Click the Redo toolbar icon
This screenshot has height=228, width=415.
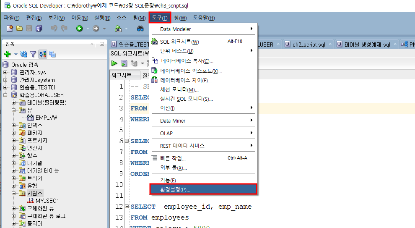[x=64, y=29]
